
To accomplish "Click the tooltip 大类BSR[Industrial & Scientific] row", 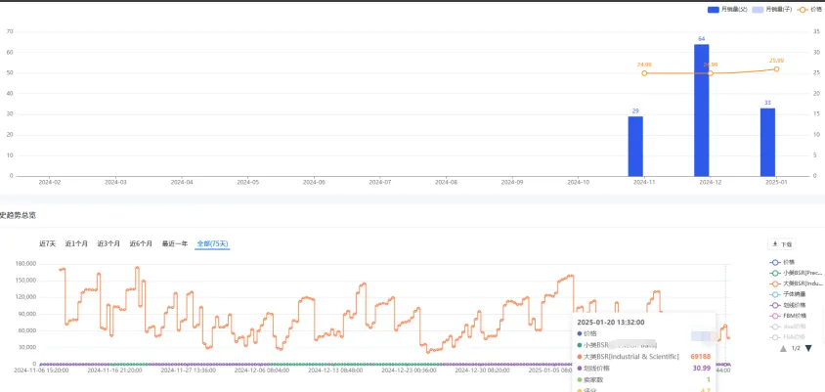I will tap(644, 357).
